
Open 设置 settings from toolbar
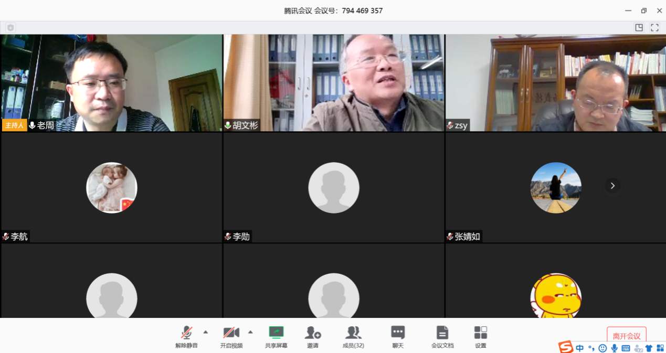tap(480, 337)
